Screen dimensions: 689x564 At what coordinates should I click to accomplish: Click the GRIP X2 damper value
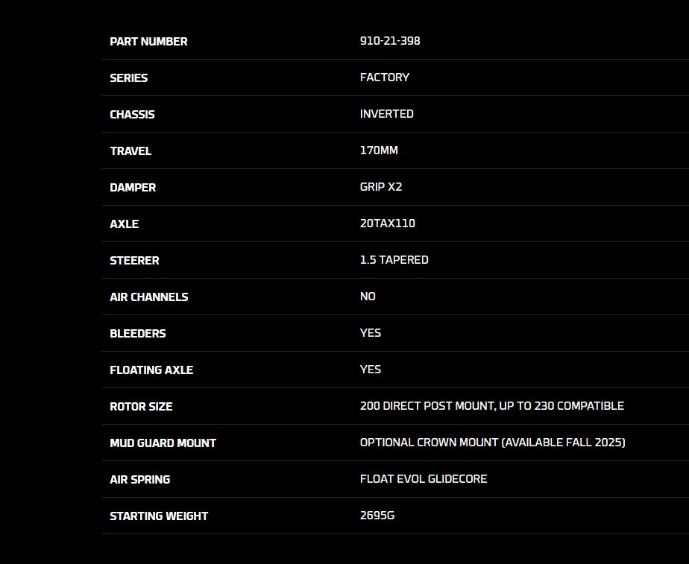380,187
